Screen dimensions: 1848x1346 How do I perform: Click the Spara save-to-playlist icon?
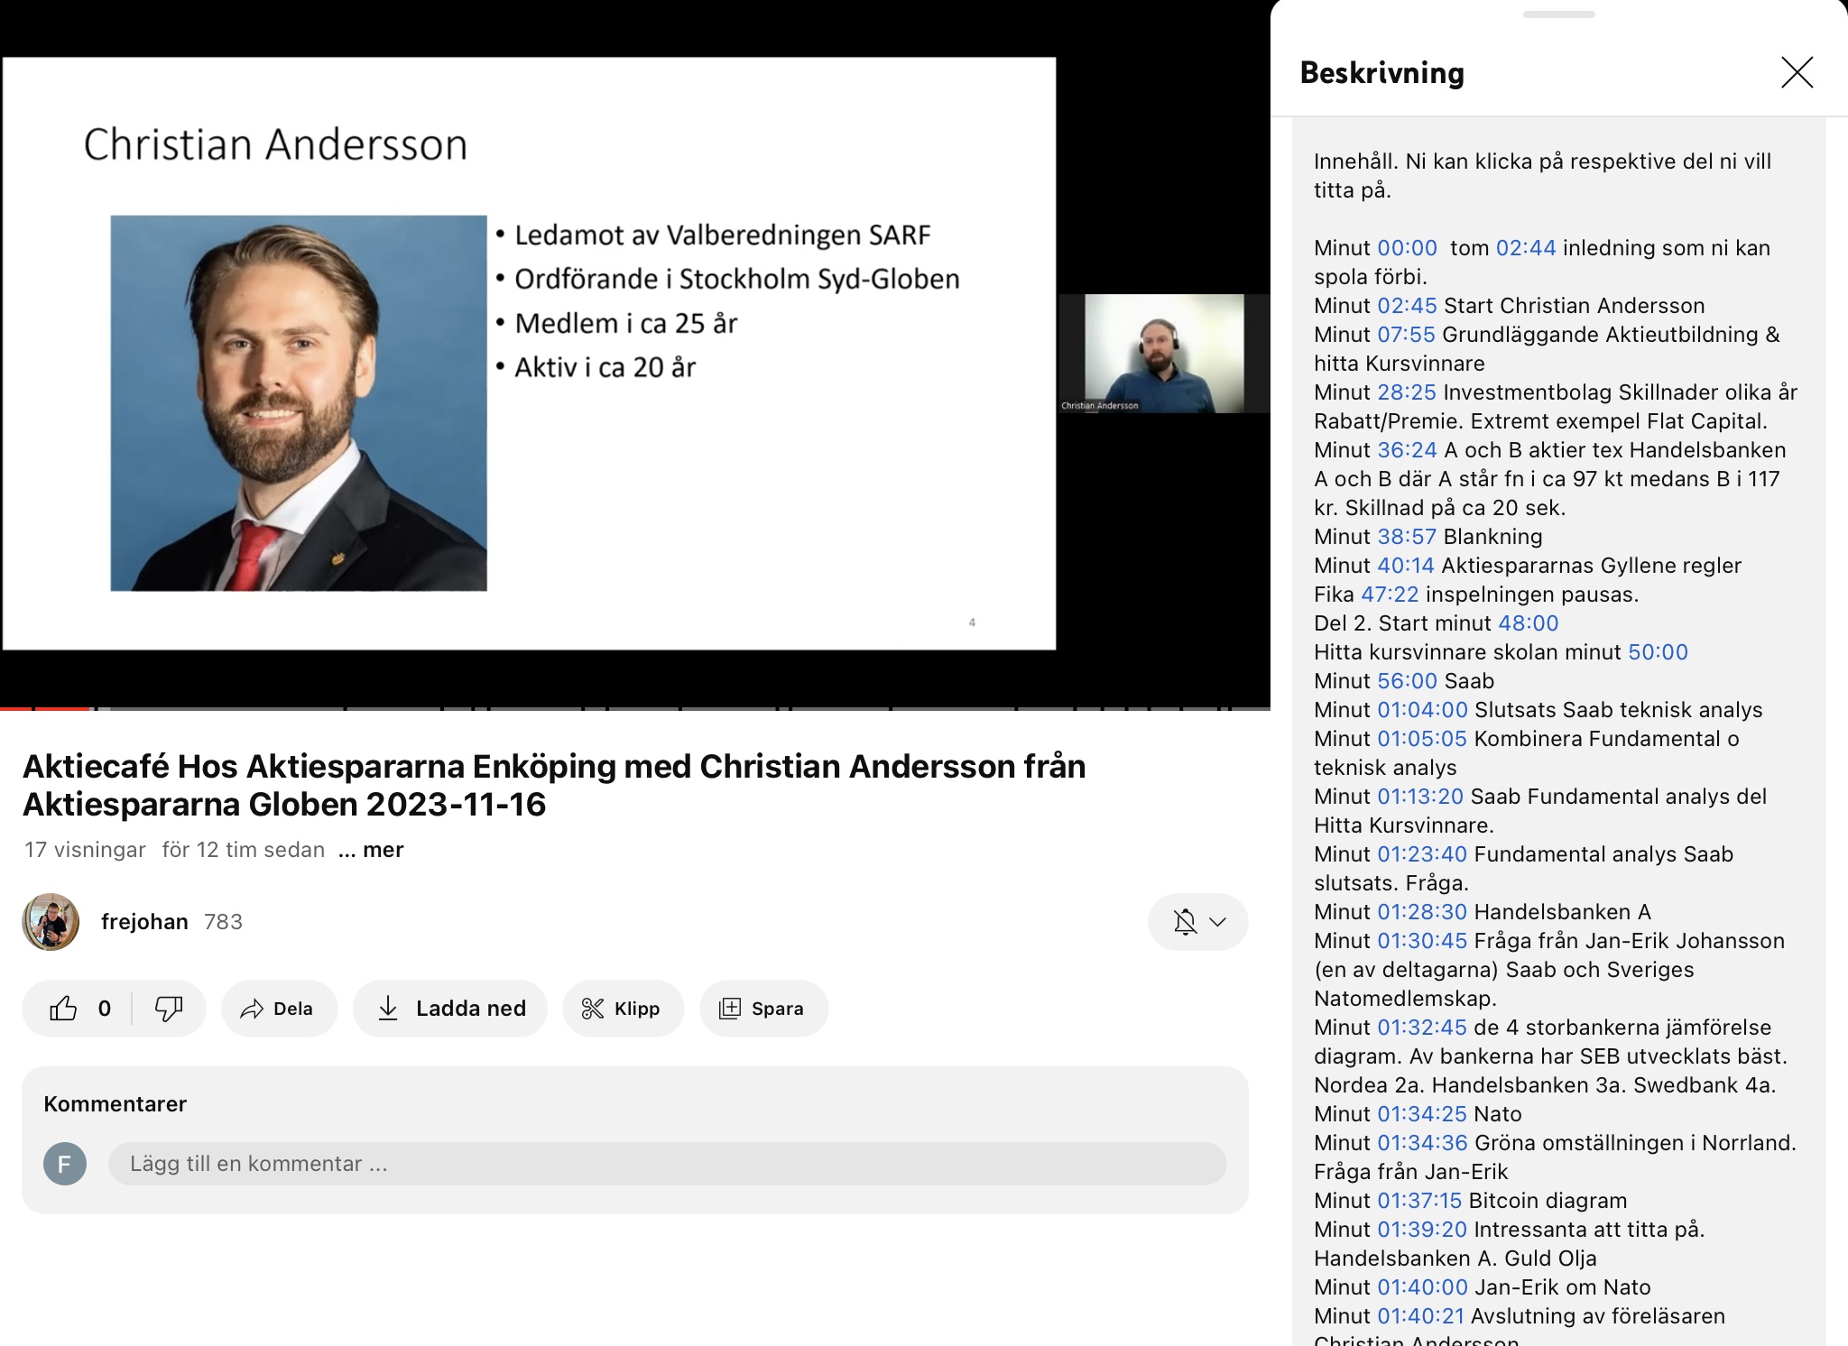click(x=729, y=1009)
